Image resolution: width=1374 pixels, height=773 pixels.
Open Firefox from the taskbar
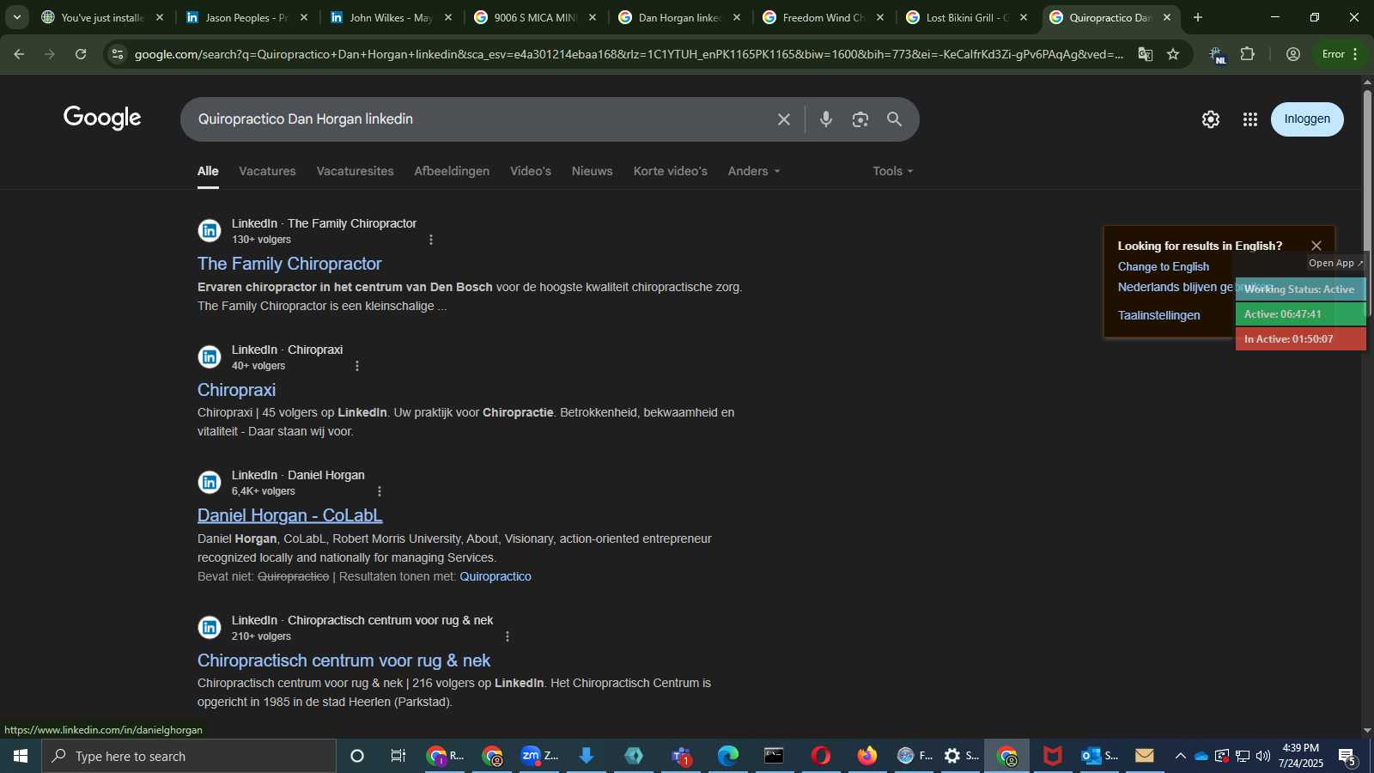click(x=867, y=756)
